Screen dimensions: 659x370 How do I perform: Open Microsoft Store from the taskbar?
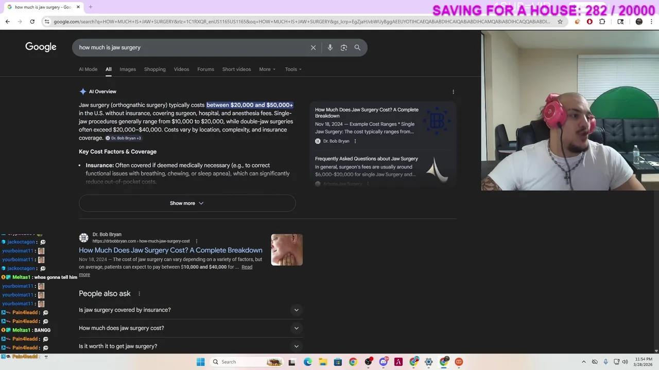tap(338, 362)
